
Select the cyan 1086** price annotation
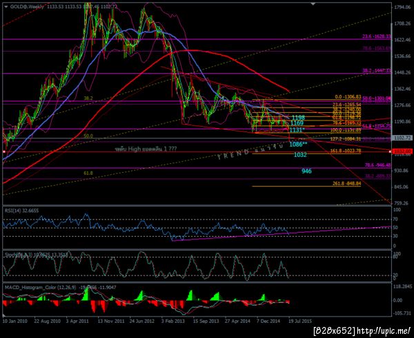click(x=298, y=144)
